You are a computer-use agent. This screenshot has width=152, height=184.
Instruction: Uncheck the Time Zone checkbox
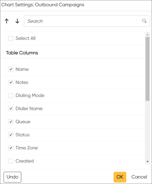pyautogui.click(x=11, y=148)
